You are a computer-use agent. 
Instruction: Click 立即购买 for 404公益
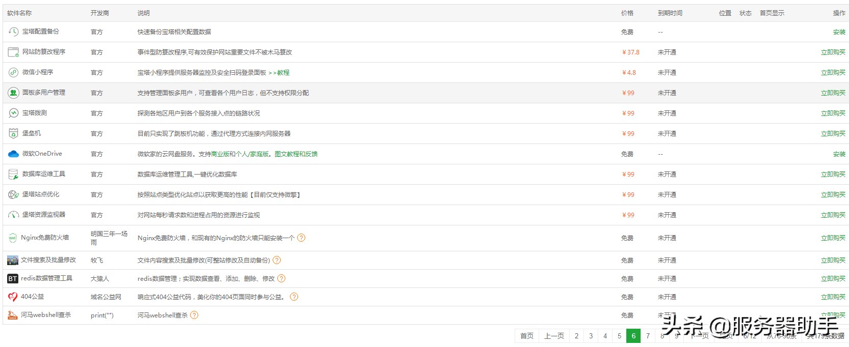(x=833, y=297)
